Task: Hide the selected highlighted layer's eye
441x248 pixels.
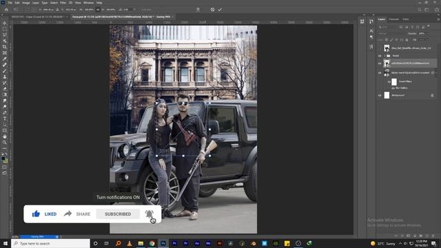Action: point(380,63)
